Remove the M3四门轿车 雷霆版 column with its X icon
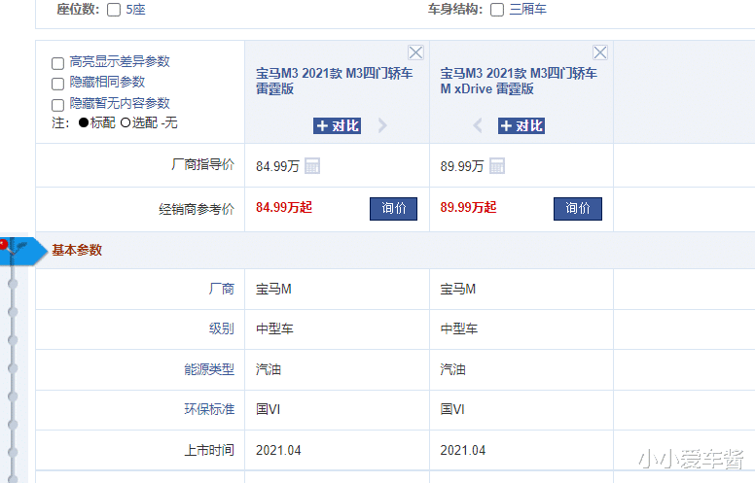 [x=415, y=52]
